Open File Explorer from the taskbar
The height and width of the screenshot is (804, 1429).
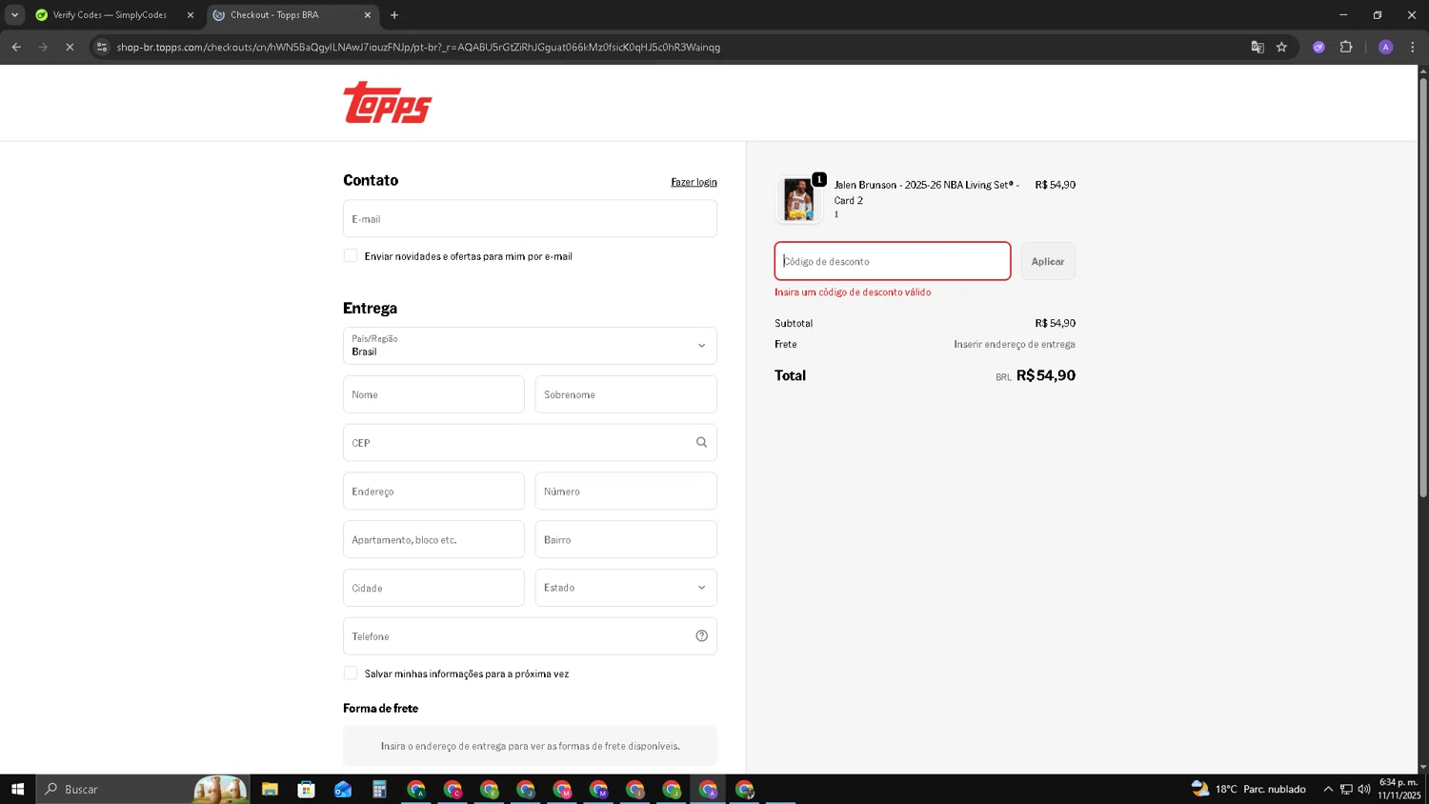pos(270,789)
